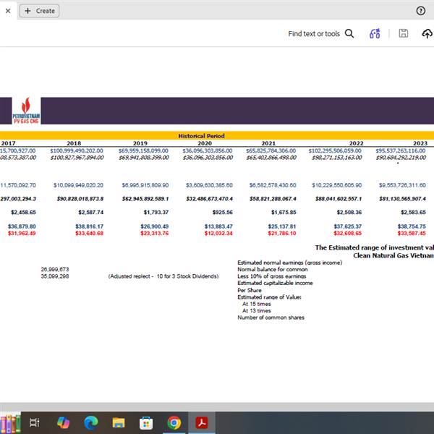Open File Explorer from the taskbar

pyautogui.click(x=119, y=422)
